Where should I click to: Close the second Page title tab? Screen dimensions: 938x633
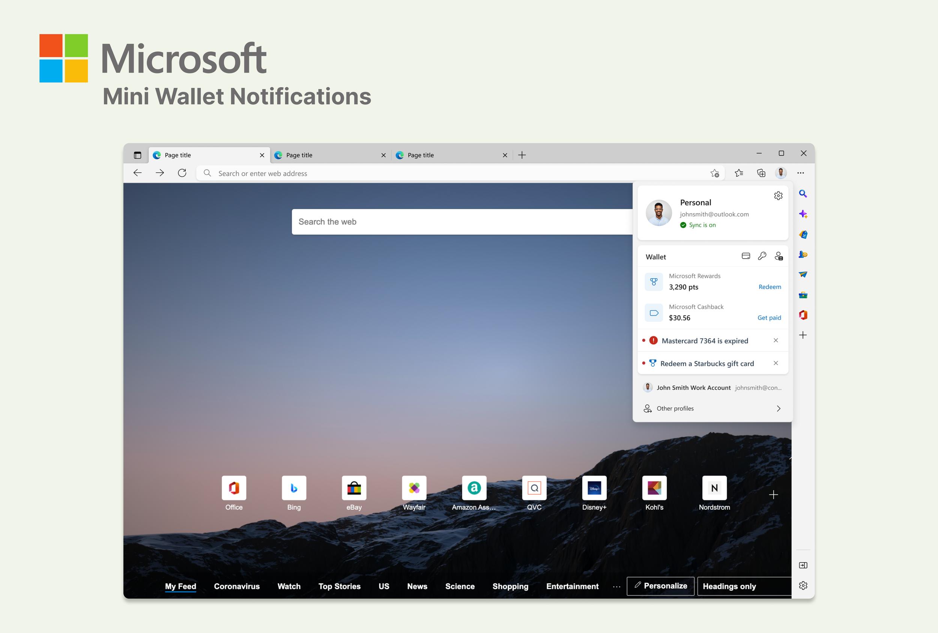(383, 155)
